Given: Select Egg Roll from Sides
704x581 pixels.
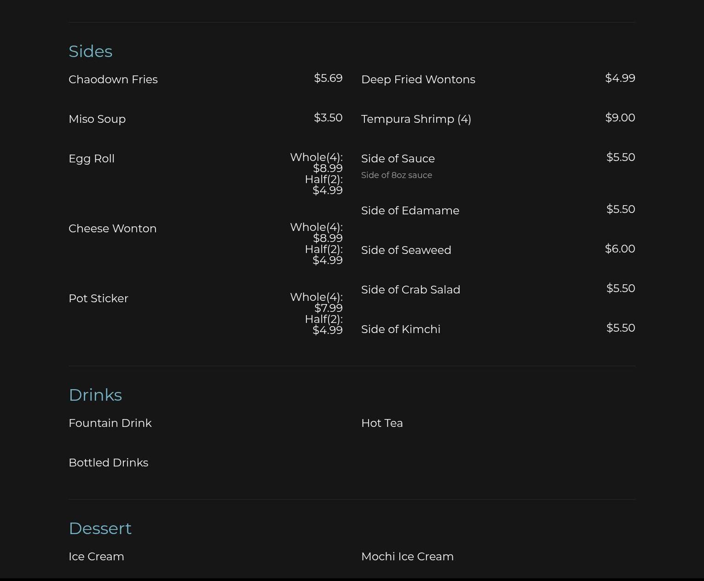Looking at the screenshot, I should [92, 159].
